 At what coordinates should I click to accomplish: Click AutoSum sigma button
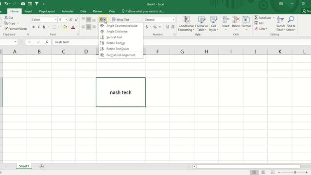click(262, 17)
